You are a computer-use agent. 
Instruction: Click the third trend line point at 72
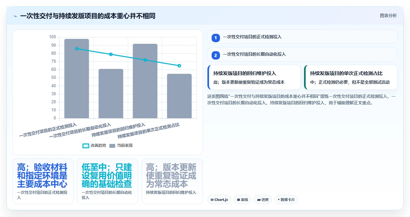(145, 60)
